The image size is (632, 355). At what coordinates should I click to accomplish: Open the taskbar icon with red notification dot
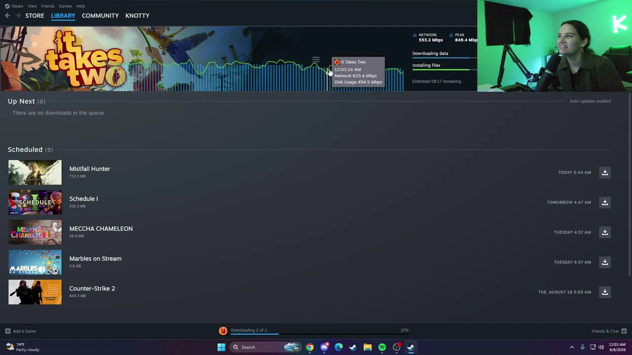[x=396, y=347]
